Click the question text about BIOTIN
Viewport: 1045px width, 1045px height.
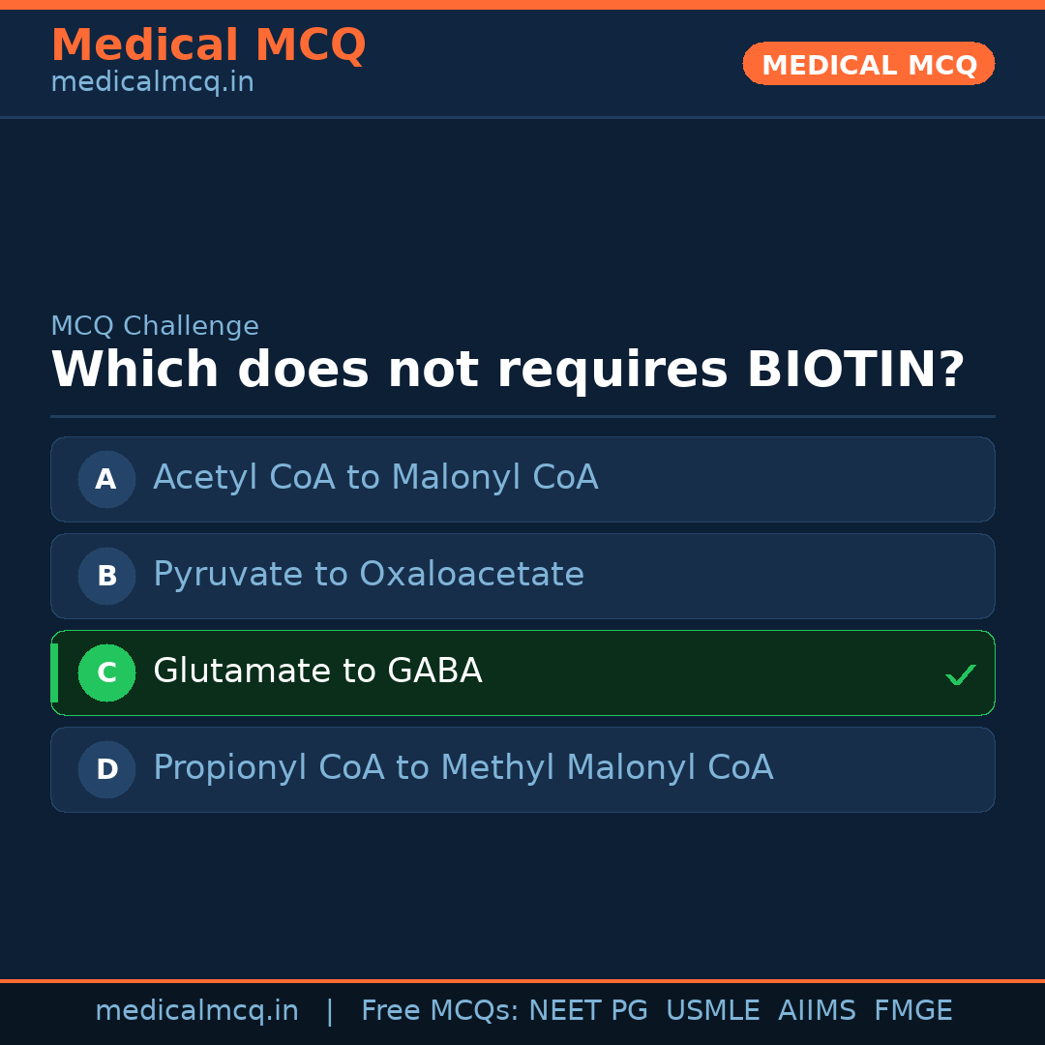pos(507,371)
